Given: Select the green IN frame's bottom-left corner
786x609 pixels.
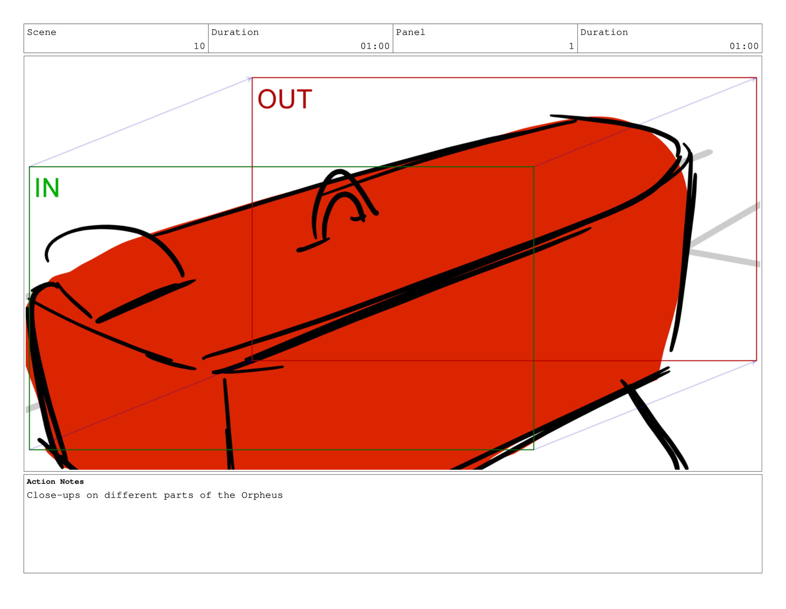Looking at the screenshot, I should pyautogui.click(x=29, y=449).
